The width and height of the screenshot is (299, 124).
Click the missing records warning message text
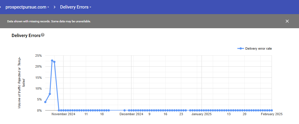(49, 21)
